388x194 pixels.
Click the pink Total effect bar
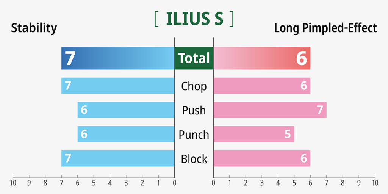(x=262, y=58)
